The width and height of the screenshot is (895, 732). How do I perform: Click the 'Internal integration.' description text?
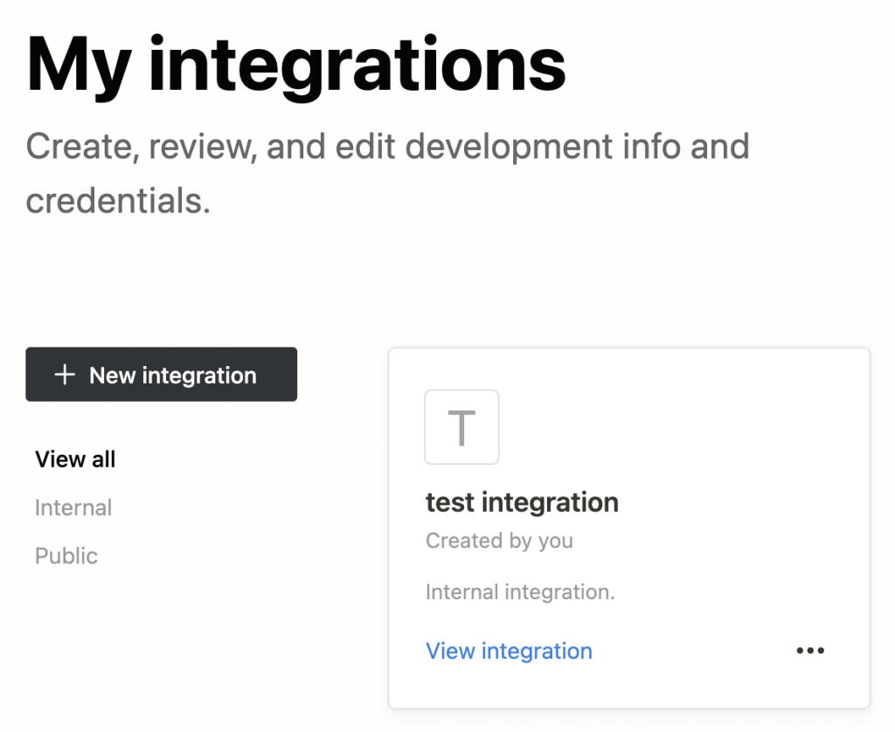520,592
